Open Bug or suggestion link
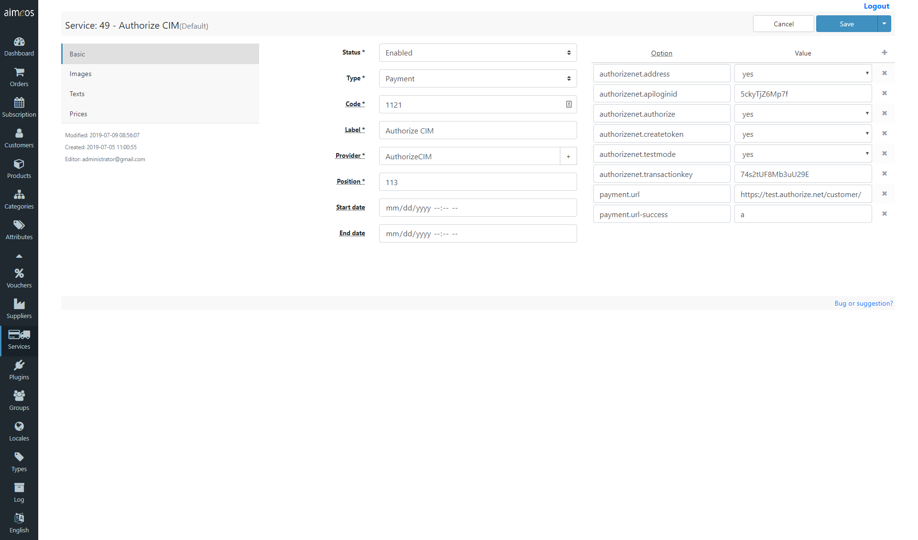Viewport: 918px width, 540px height. click(863, 303)
